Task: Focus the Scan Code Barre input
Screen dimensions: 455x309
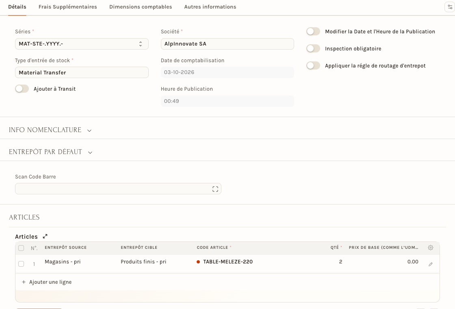Action: [118, 189]
